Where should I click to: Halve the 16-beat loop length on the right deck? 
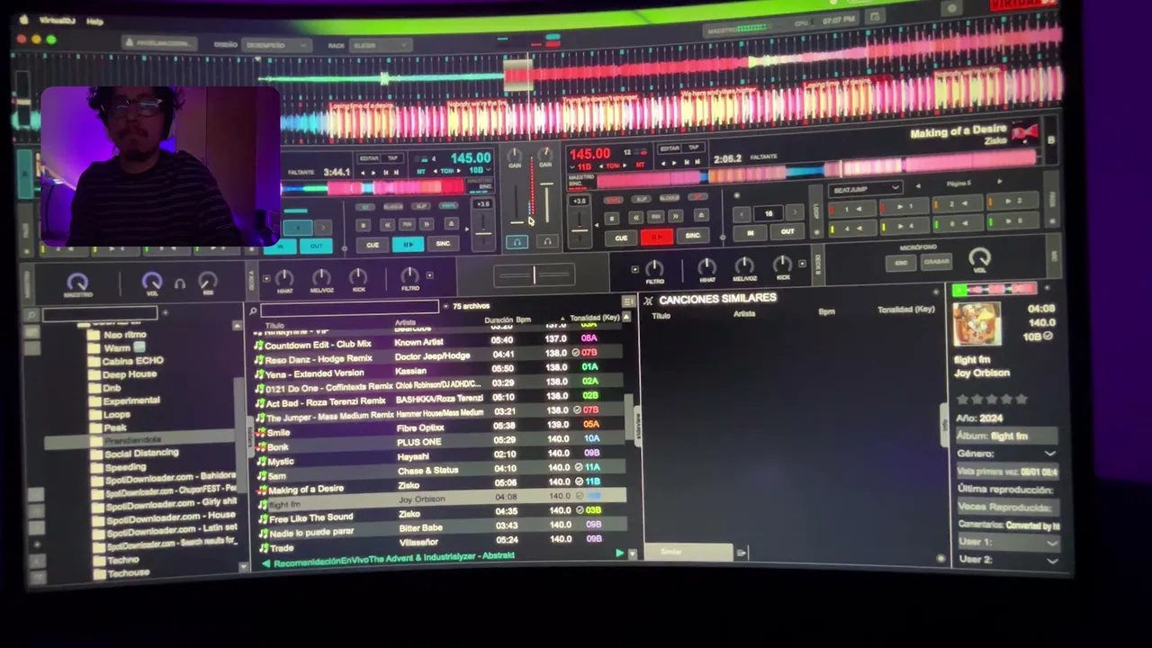coord(742,214)
